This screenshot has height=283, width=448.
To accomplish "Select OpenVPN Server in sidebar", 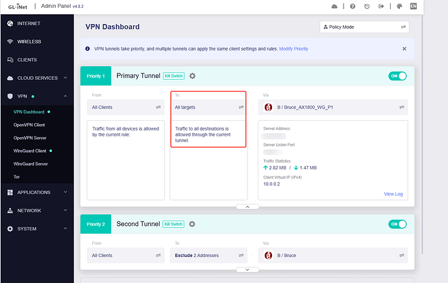I will [33, 138].
